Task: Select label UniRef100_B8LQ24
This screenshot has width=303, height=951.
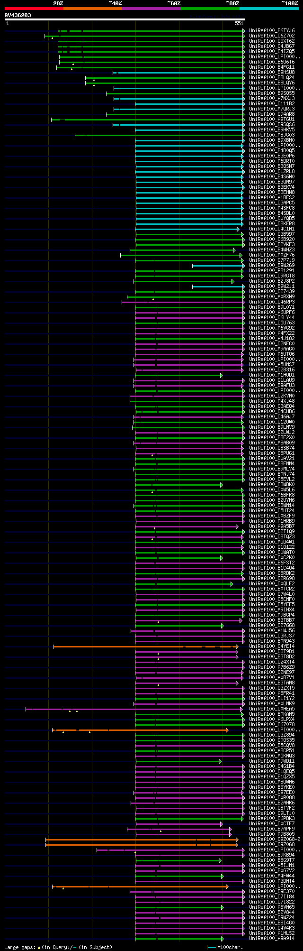Action: pos(272,77)
